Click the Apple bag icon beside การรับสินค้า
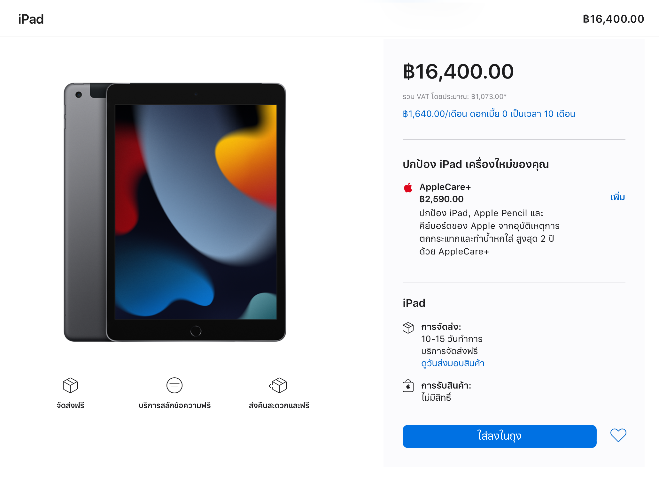 408,386
